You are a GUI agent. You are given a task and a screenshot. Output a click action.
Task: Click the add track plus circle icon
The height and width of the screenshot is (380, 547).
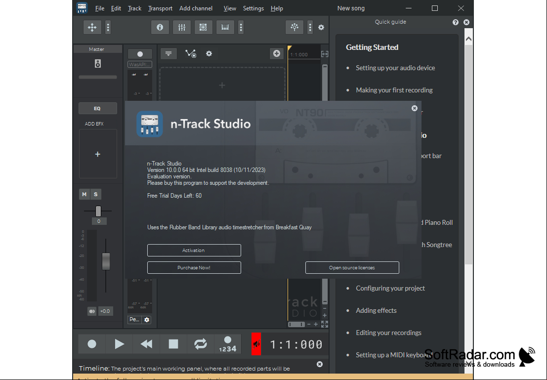click(x=277, y=53)
